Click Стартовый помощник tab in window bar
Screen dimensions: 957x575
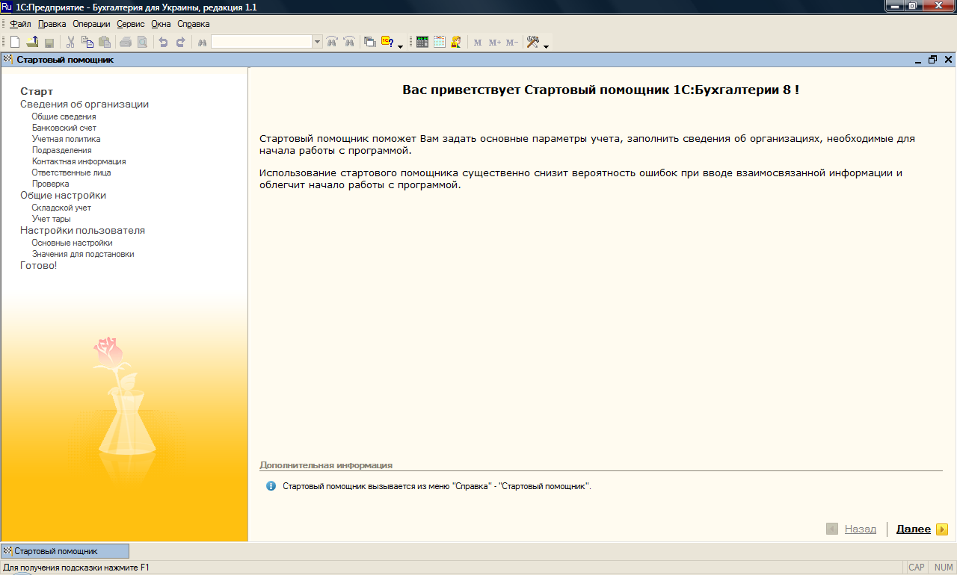[x=65, y=551]
